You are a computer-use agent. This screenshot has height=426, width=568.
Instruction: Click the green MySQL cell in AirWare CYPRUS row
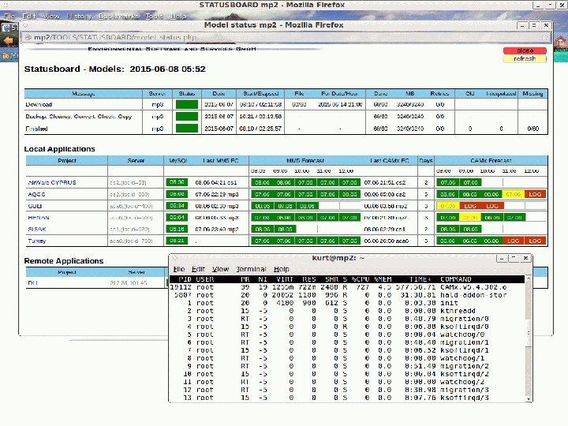click(x=177, y=182)
